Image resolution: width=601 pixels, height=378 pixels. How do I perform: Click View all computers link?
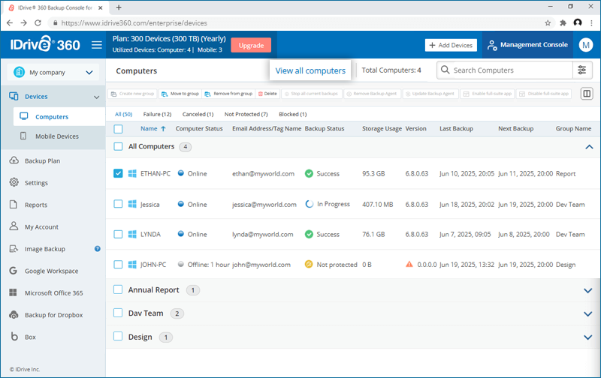coord(310,70)
